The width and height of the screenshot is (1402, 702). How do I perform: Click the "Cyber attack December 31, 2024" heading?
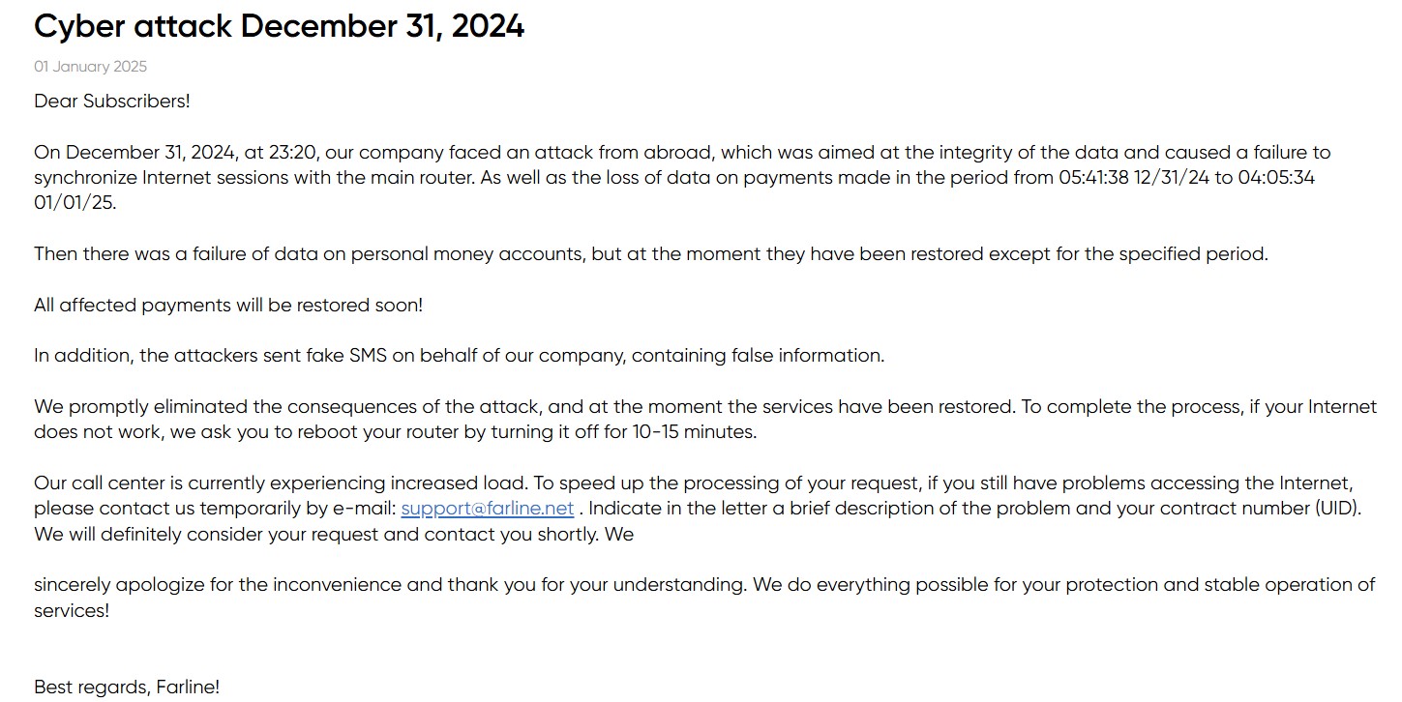pyautogui.click(x=279, y=27)
